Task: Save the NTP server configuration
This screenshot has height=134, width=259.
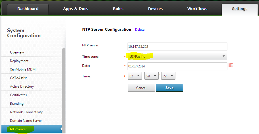Action: (169, 88)
